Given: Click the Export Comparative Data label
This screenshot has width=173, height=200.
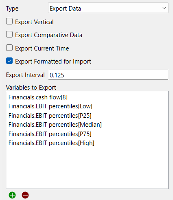Looking at the screenshot, I should tap(48, 35).
